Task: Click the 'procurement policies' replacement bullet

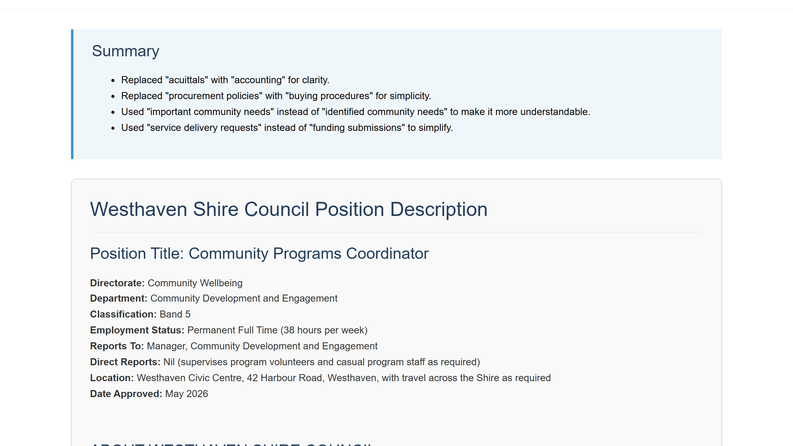Action: pyautogui.click(x=276, y=96)
